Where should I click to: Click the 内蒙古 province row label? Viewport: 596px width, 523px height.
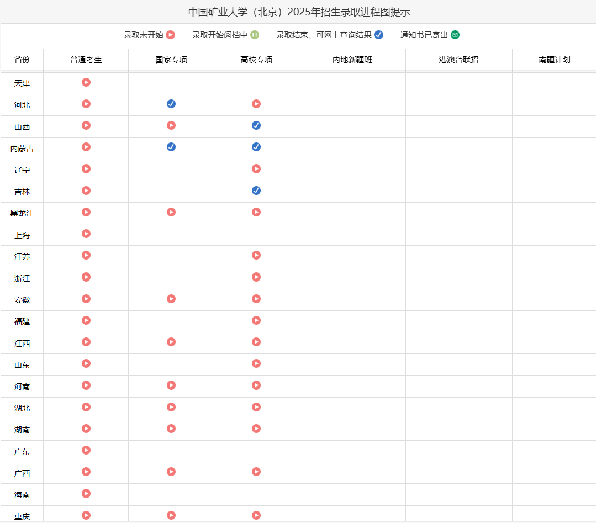click(x=22, y=149)
